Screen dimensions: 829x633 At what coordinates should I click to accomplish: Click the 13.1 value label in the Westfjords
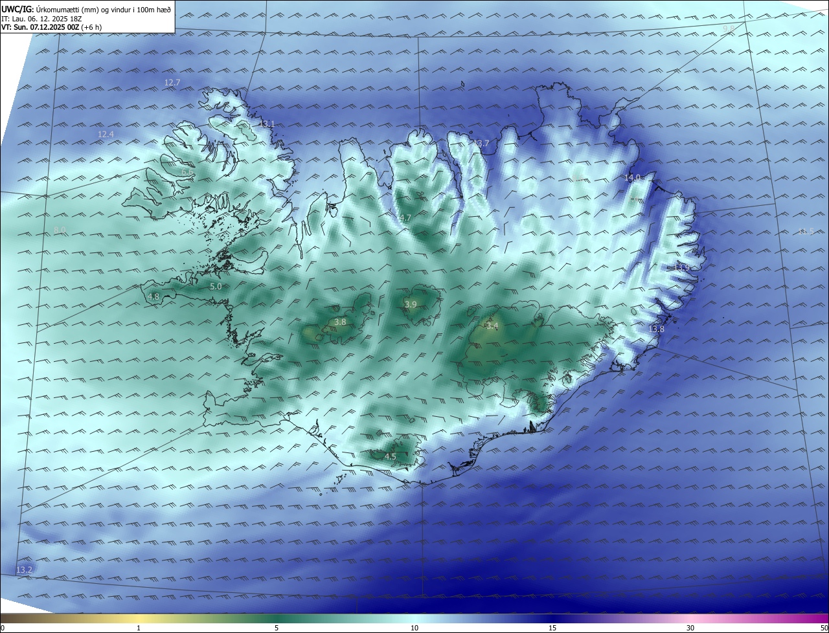267,124
